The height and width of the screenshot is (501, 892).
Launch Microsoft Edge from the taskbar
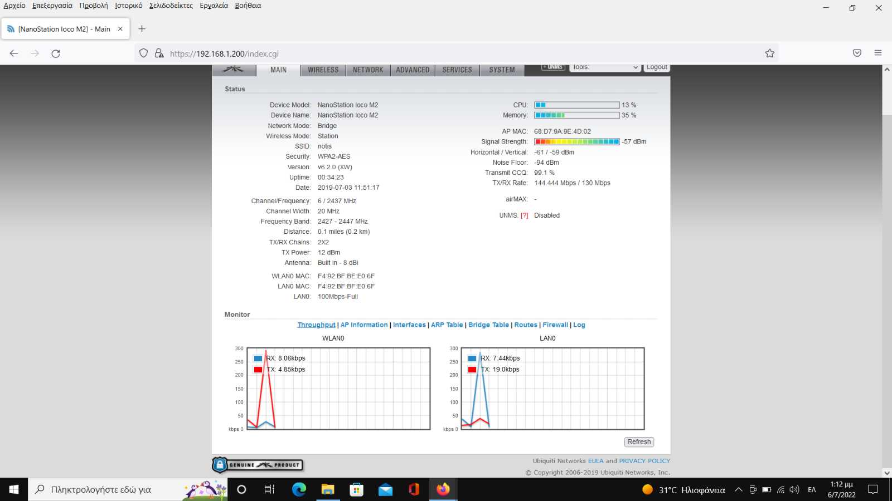click(299, 489)
